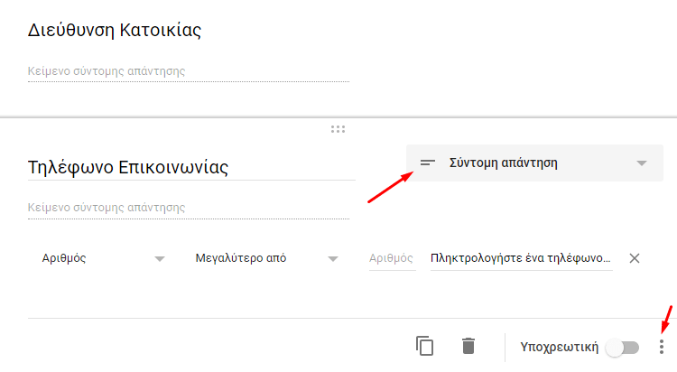Click the short answer lines icon
677x372 pixels.
click(x=428, y=163)
